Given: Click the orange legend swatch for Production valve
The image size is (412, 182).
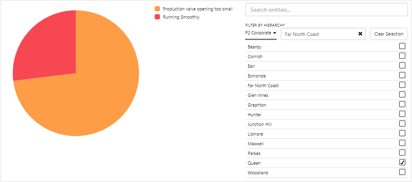Looking at the screenshot, I should (x=158, y=8).
